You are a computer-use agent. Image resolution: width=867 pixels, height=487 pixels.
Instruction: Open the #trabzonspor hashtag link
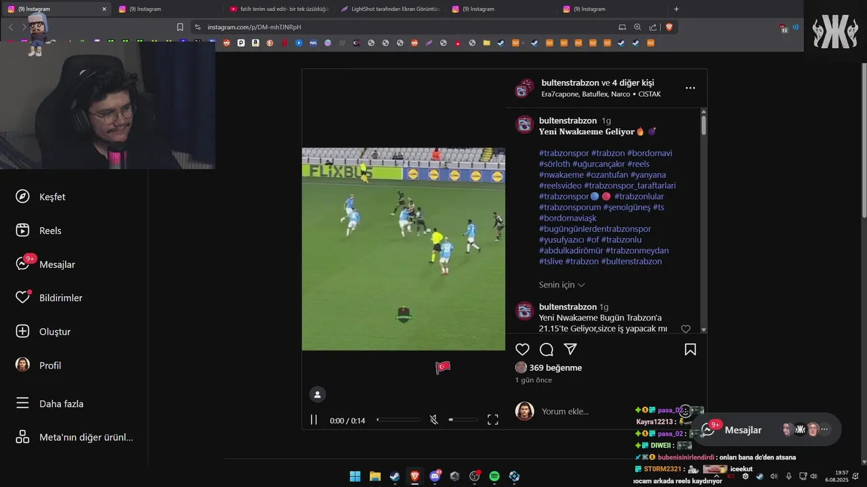564,153
